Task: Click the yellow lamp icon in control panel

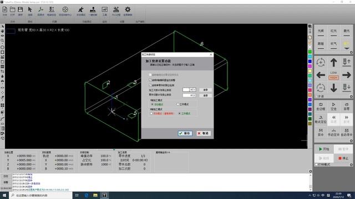Action: pyautogui.click(x=346, y=43)
